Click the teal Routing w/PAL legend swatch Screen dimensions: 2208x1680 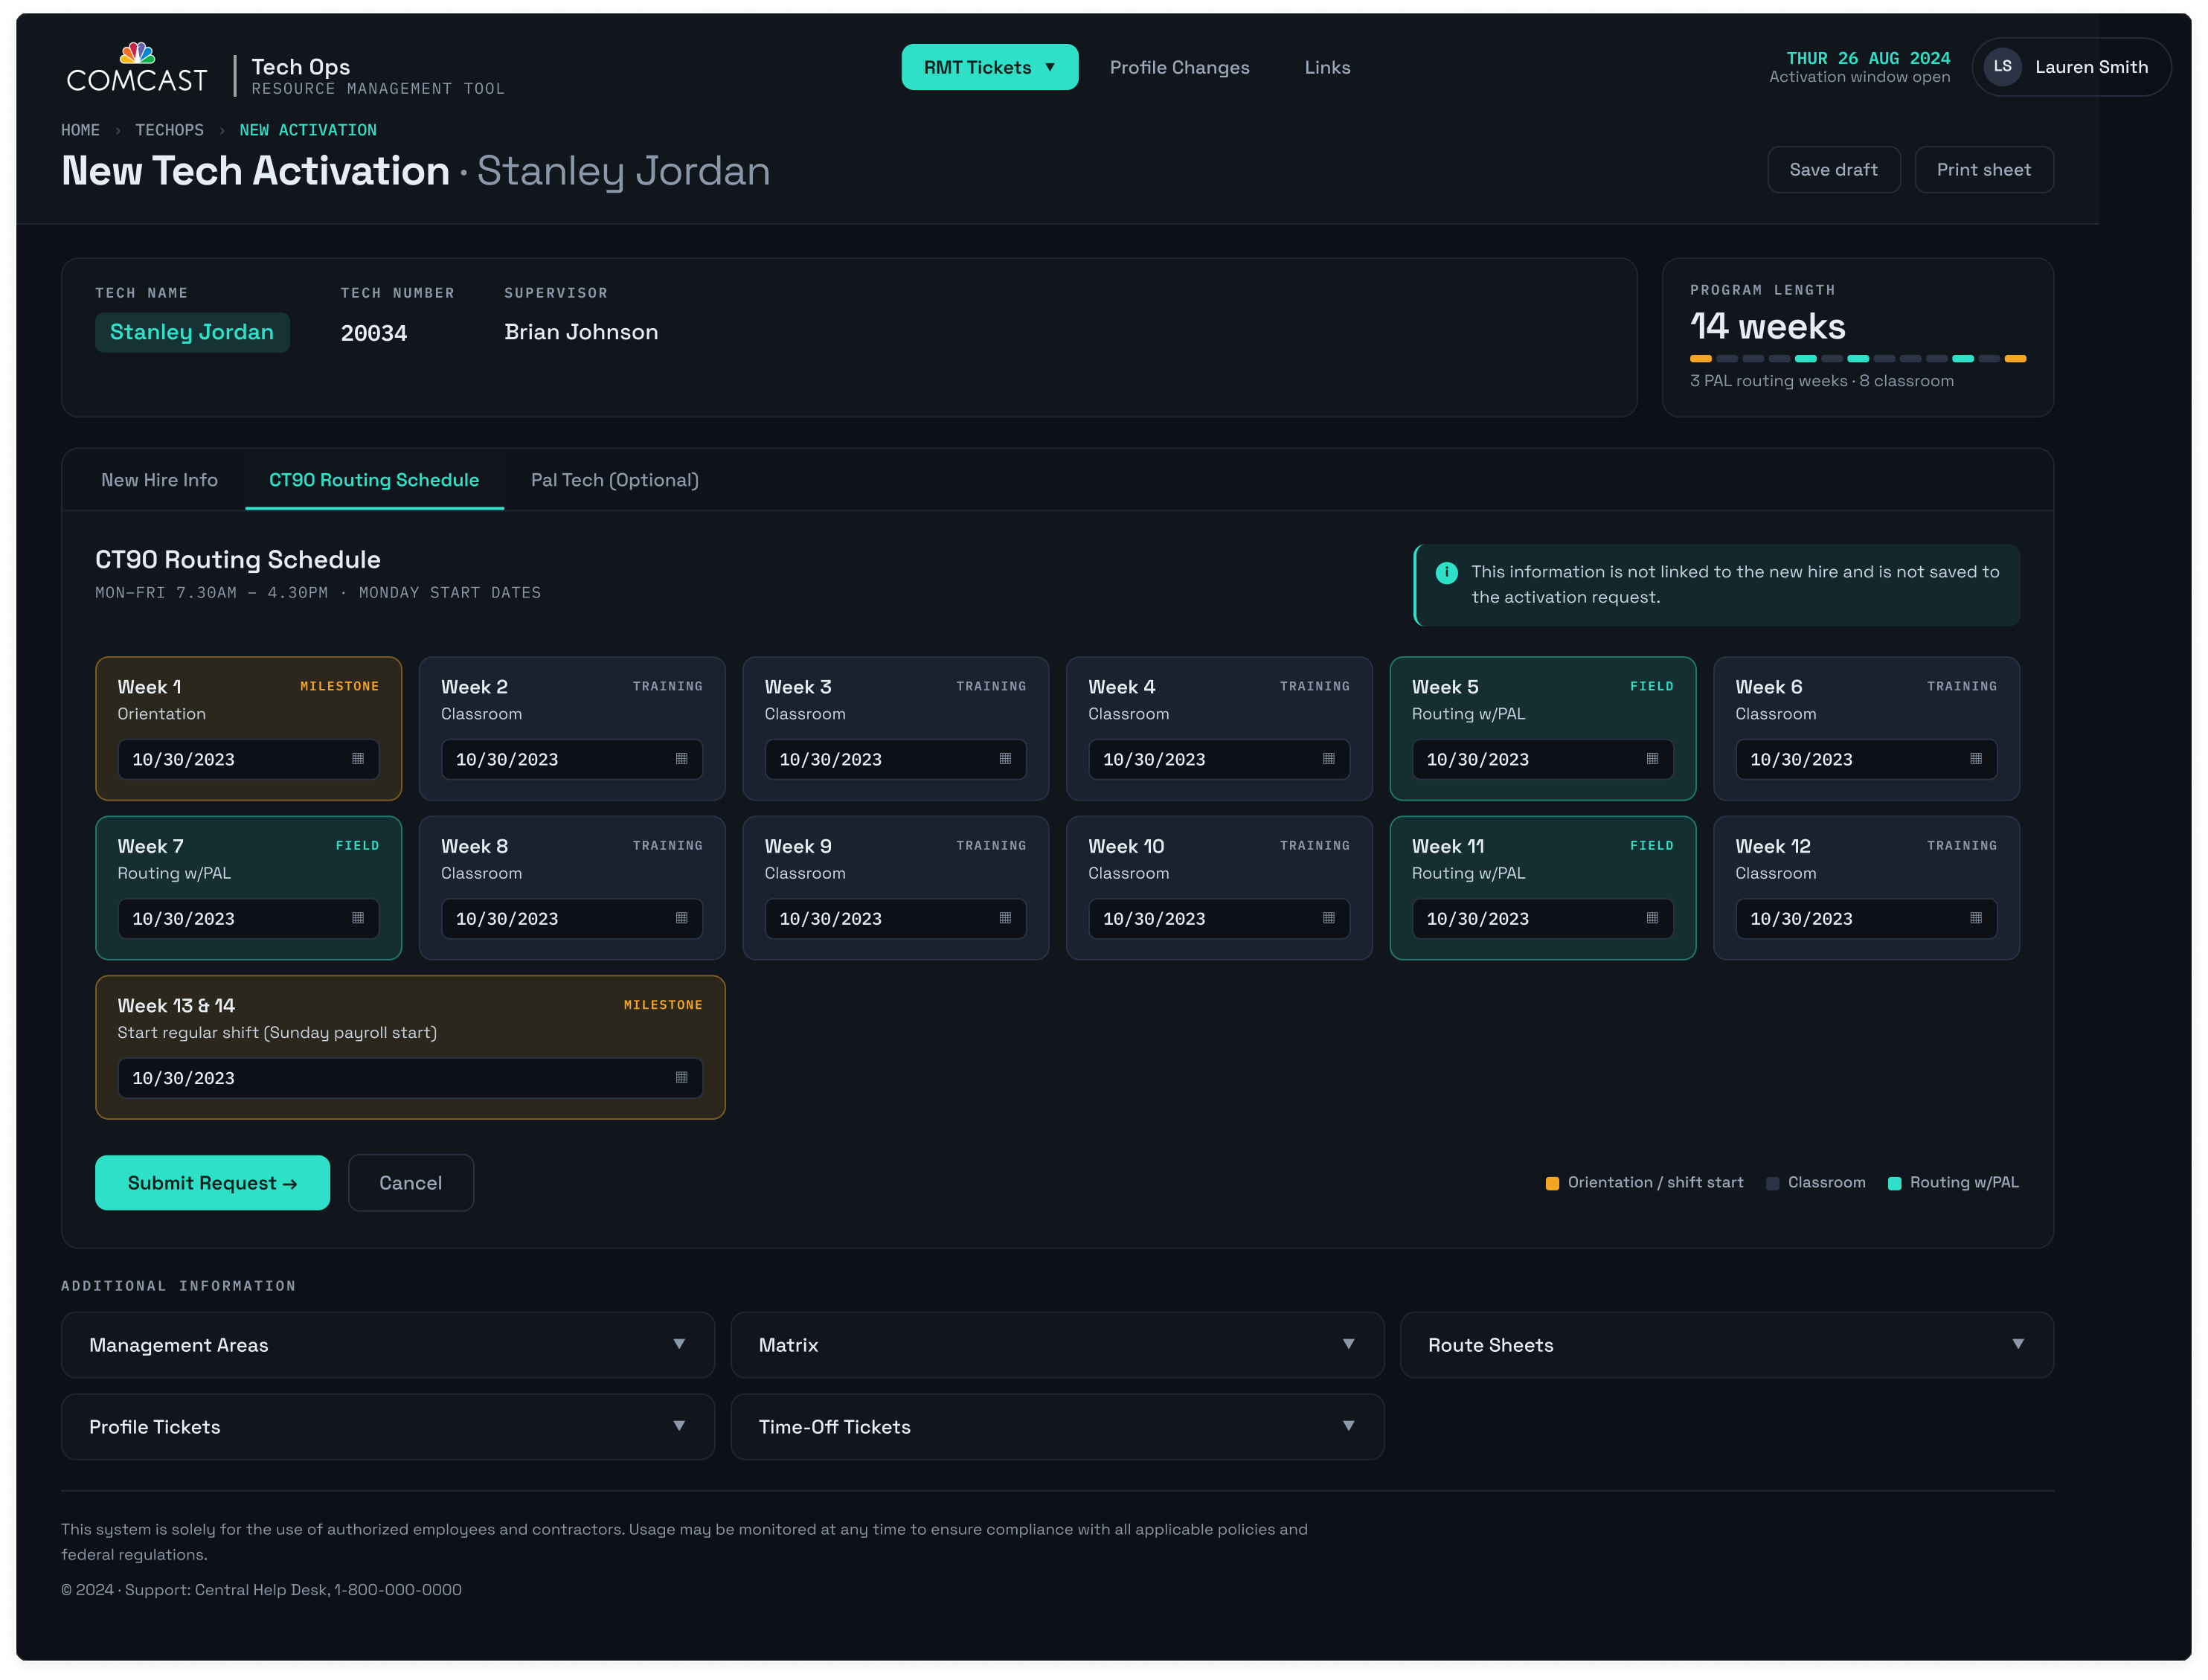point(1894,1183)
